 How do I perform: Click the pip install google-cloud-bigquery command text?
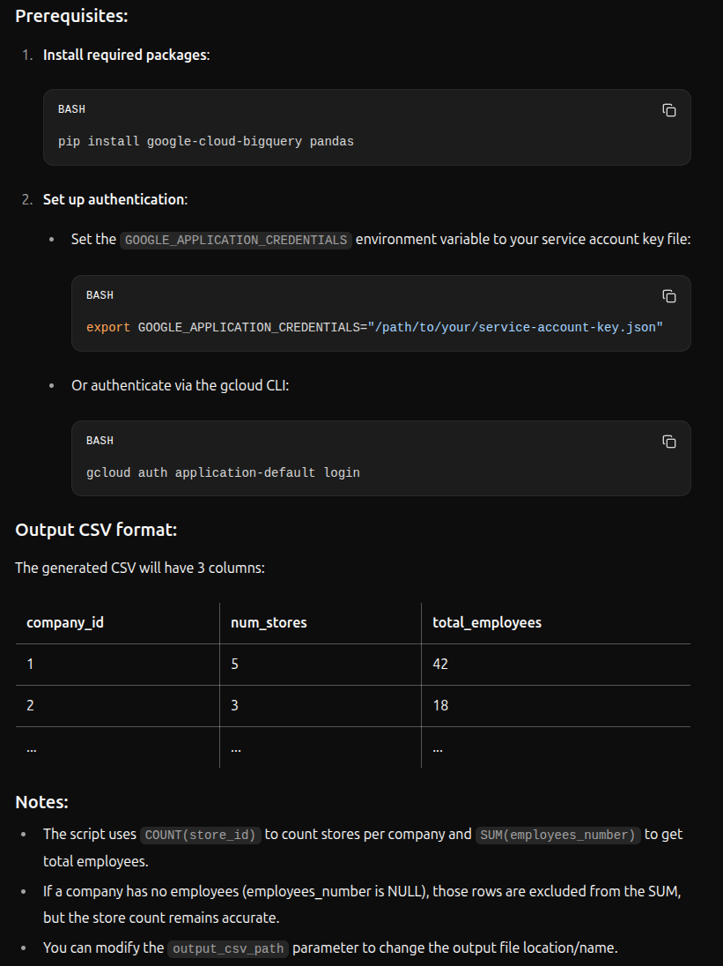coord(206,141)
